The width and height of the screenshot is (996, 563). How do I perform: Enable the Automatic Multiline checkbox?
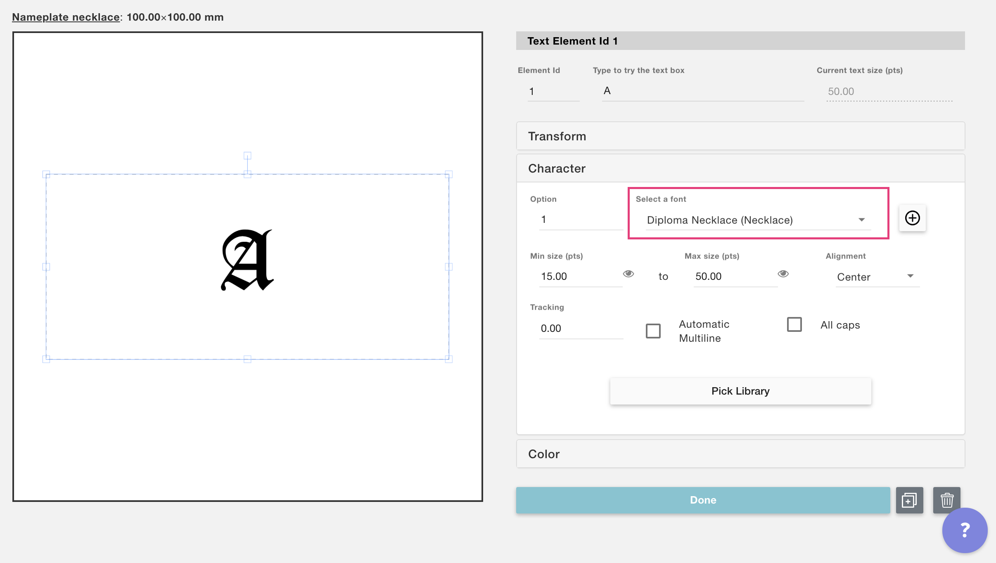[x=653, y=331]
